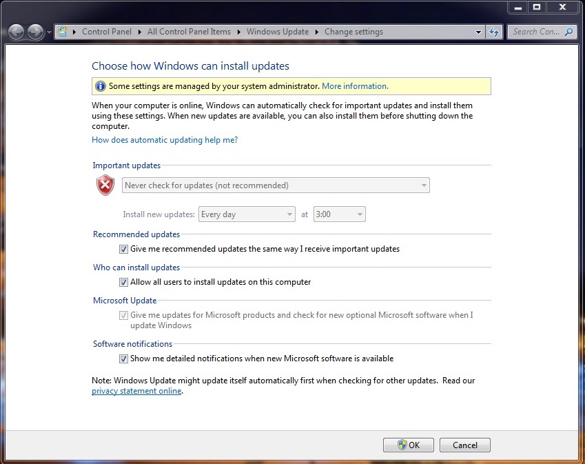This screenshot has width=585, height=464.
Task: Open the Every day schedule dropdown
Action: 247,214
